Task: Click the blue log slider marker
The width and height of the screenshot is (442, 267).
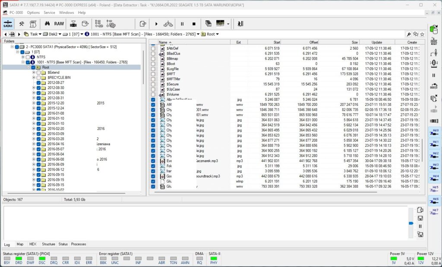Action: 411,223
